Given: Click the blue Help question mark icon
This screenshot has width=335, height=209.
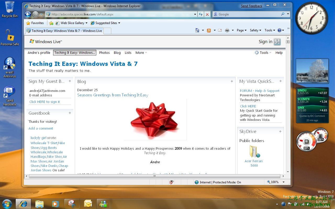Looking at the screenshot, I should click(279, 30).
